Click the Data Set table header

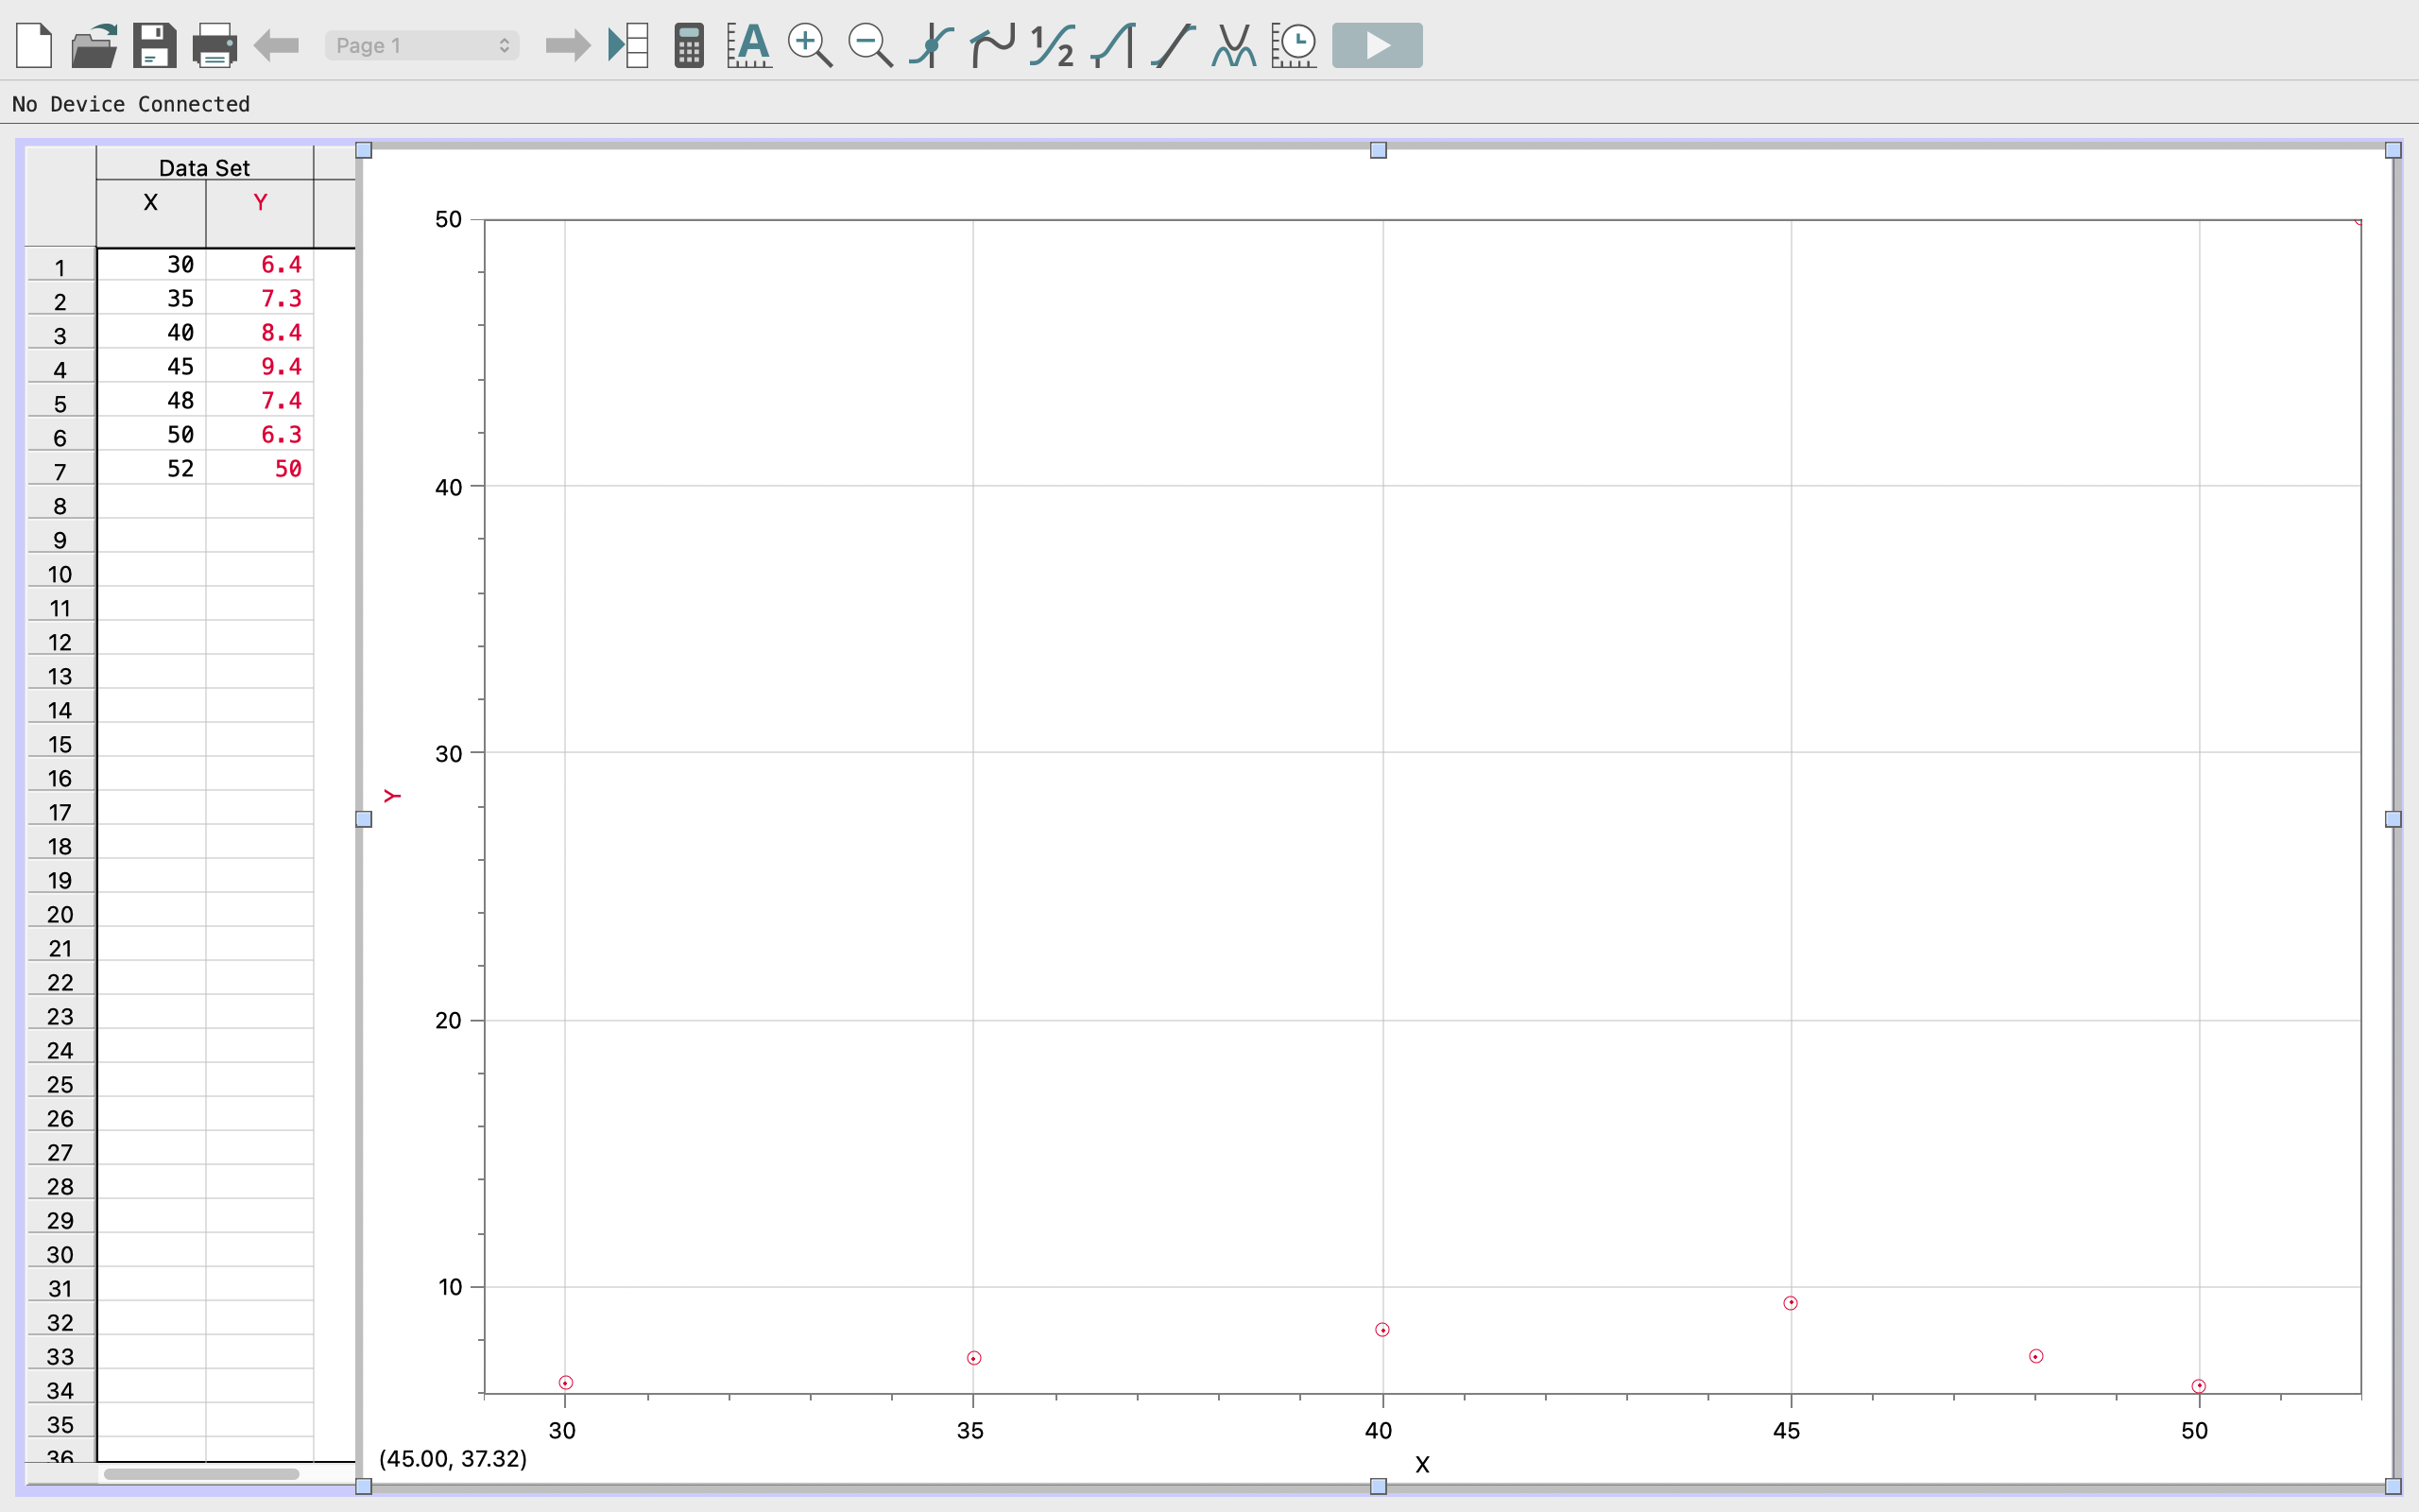point(205,167)
